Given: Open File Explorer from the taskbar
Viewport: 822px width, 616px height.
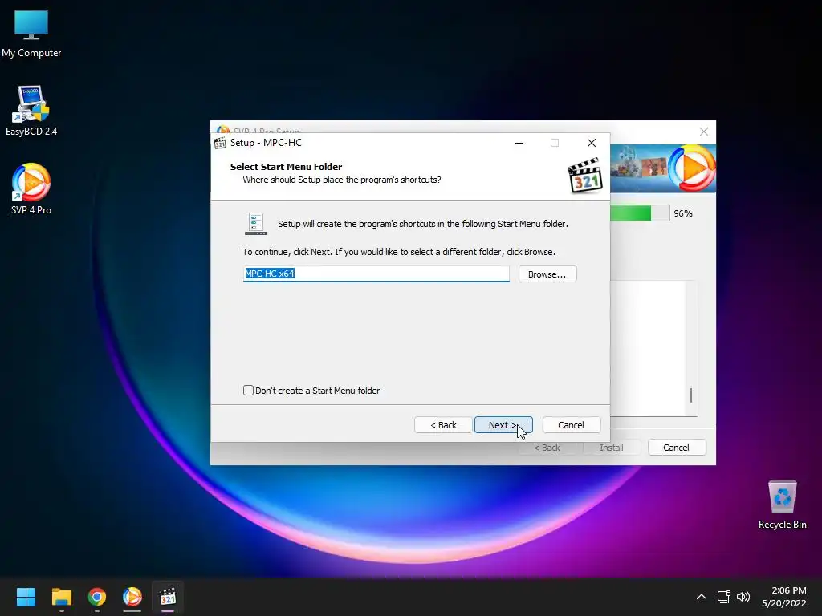Looking at the screenshot, I should point(61,597).
